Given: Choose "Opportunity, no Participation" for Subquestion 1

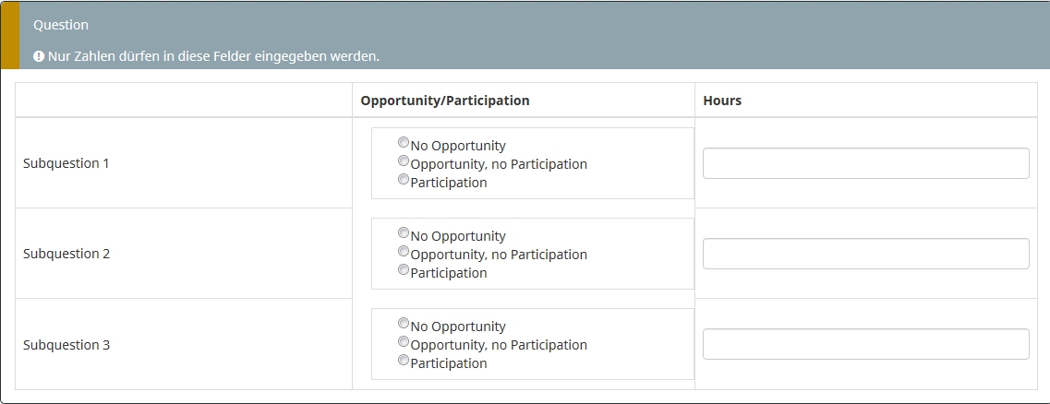Looking at the screenshot, I should tap(404, 161).
